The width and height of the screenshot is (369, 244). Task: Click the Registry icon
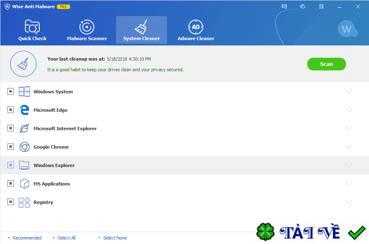[x=24, y=202]
